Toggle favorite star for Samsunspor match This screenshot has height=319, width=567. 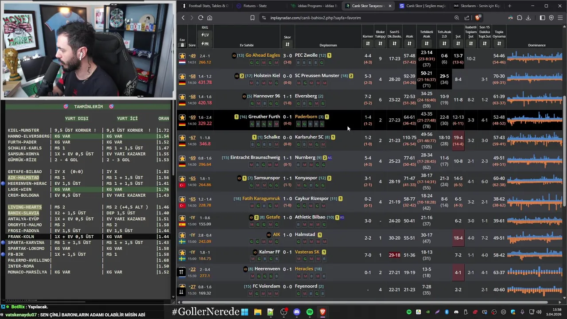click(x=182, y=179)
